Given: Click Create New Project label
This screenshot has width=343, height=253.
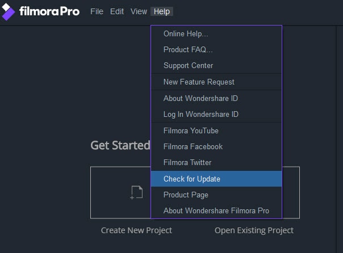Looking at the screenshot, I should [x=136, y=230].
